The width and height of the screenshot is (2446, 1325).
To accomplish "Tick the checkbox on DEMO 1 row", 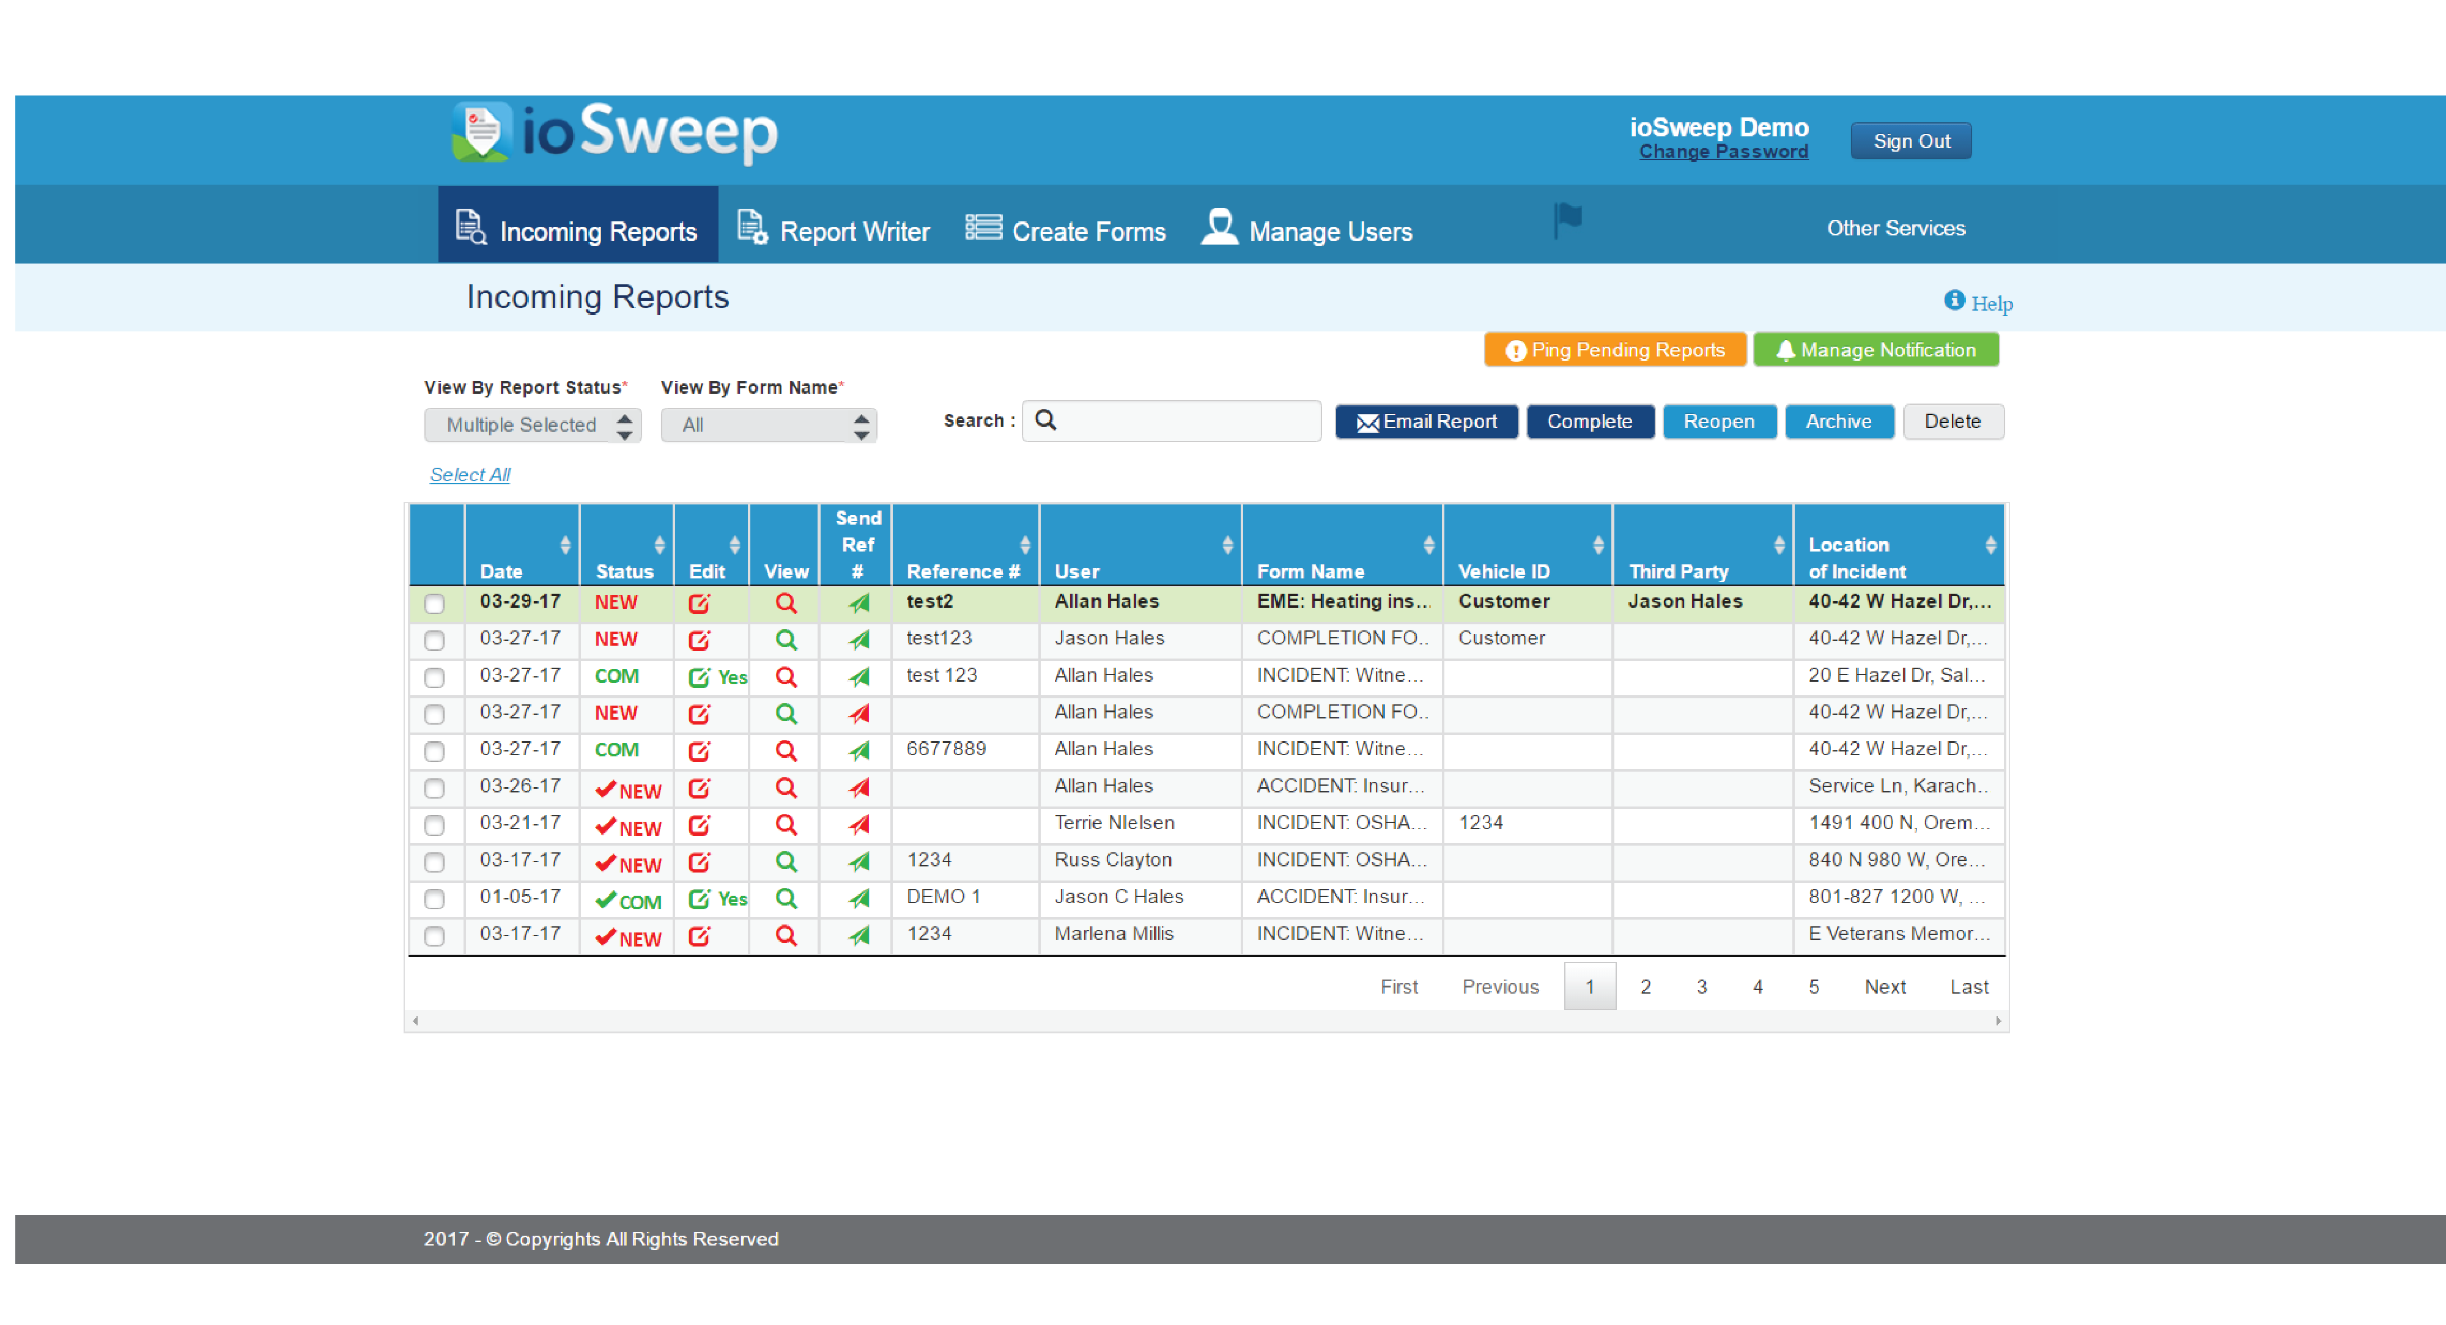I will tap(434, 899).
